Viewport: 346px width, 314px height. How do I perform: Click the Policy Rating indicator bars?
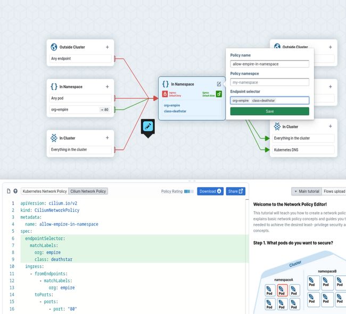tap(189, 191)
